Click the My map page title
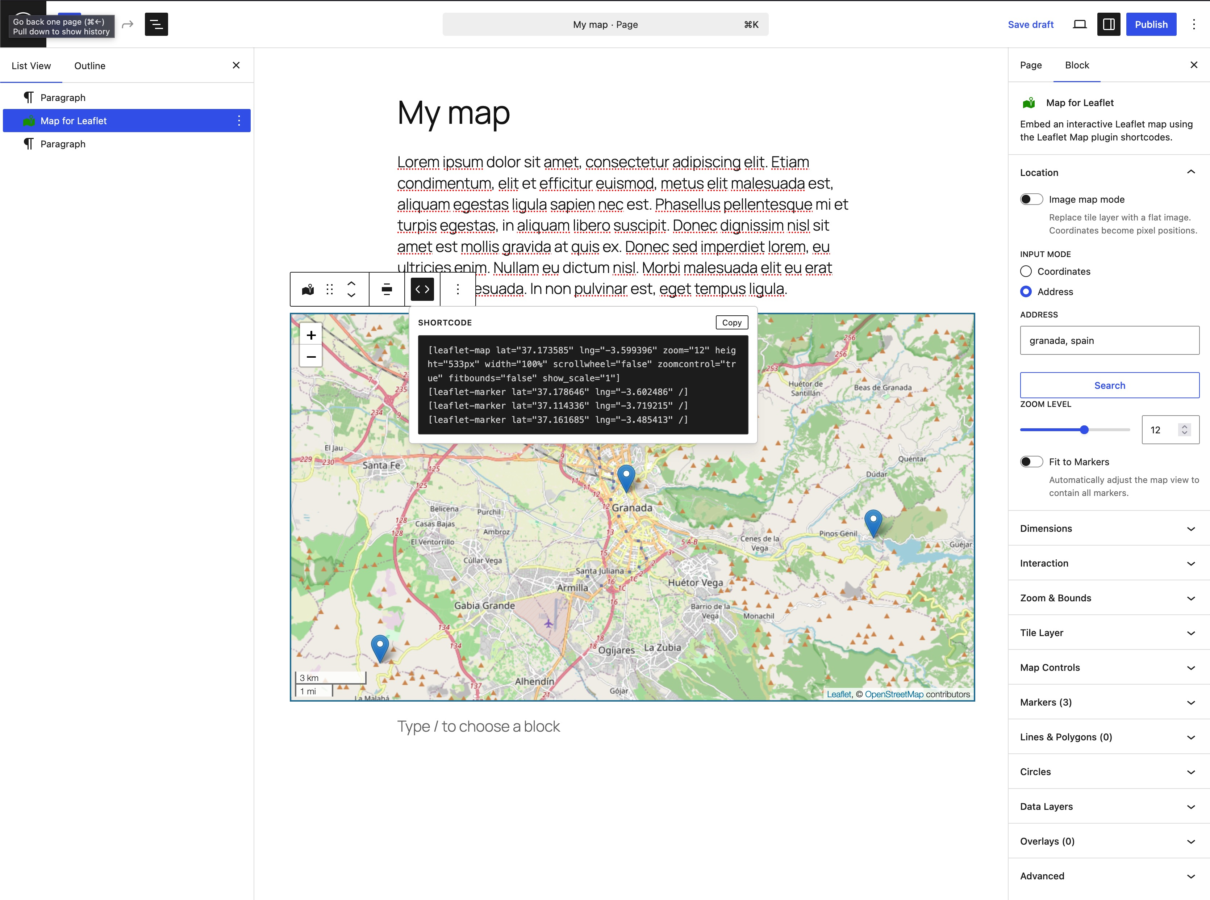 [454, 113]
